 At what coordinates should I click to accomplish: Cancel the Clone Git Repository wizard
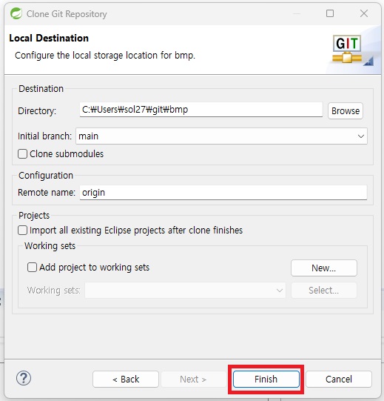[339, 380]
